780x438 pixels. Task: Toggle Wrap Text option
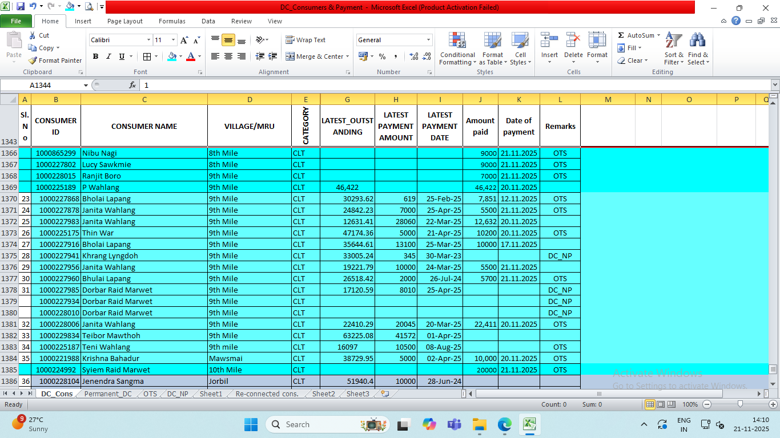[x=290, y=40]
